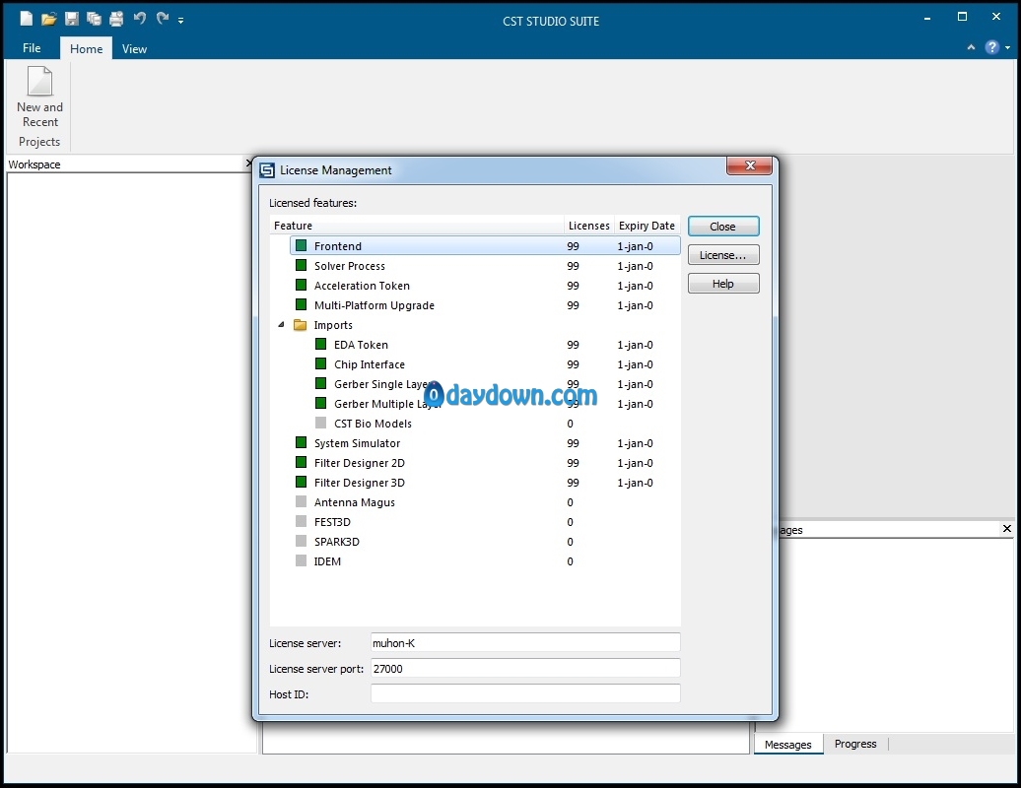
Task: Click the License server input field
Action: click(x=525, y=643)
